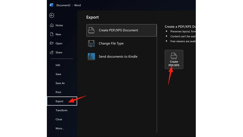Go to the Print page

(x=58, y=92)
